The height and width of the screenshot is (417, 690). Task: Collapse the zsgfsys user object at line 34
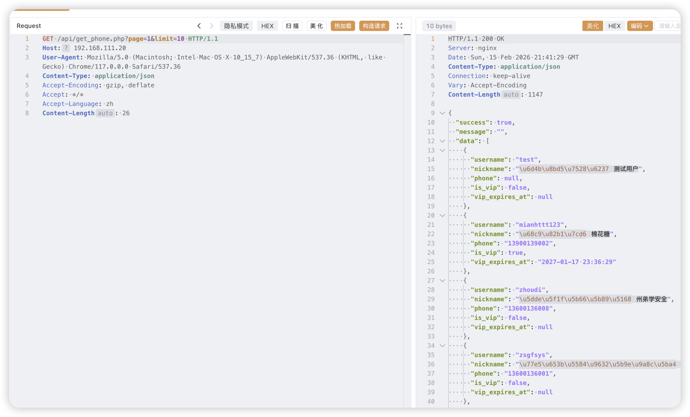coord(443,346)
